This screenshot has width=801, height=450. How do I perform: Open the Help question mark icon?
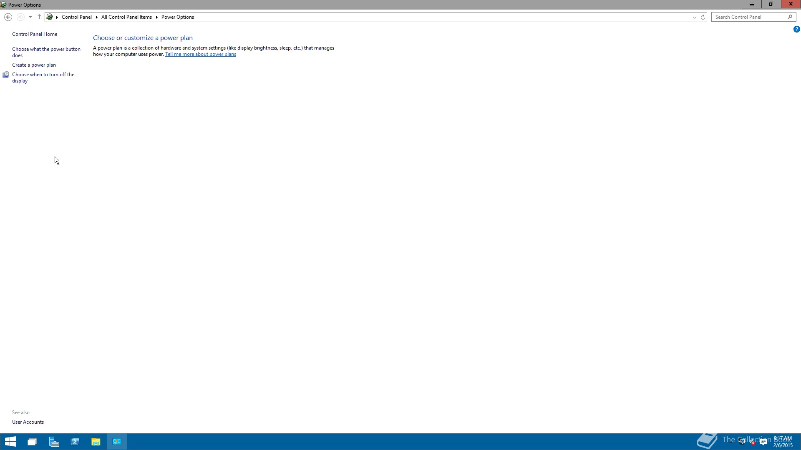(796, 29)
